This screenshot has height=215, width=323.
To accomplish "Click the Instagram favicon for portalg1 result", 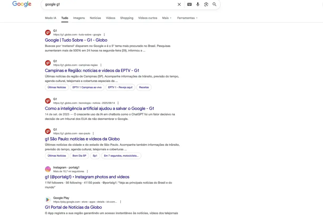I will [48, 169].
